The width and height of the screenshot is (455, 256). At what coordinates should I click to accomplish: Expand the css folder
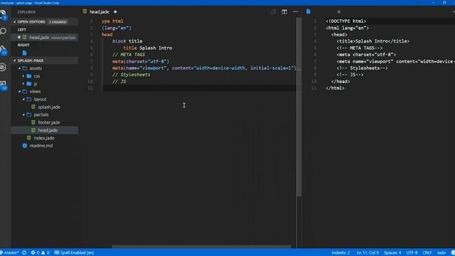point(23,76)
